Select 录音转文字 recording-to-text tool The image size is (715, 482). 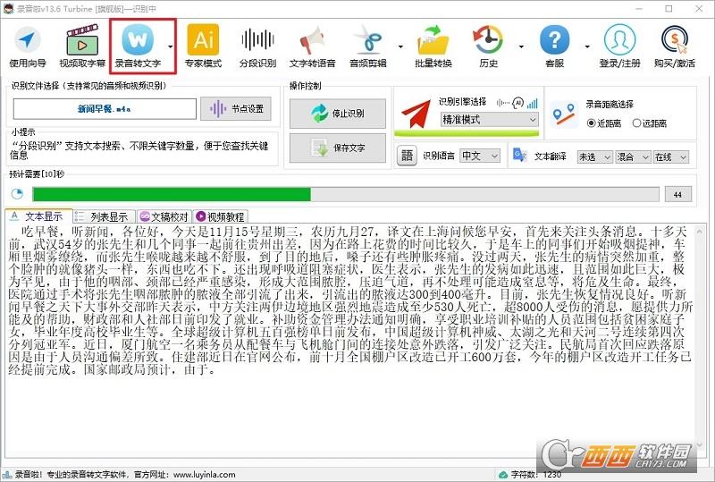click(138, 47)
